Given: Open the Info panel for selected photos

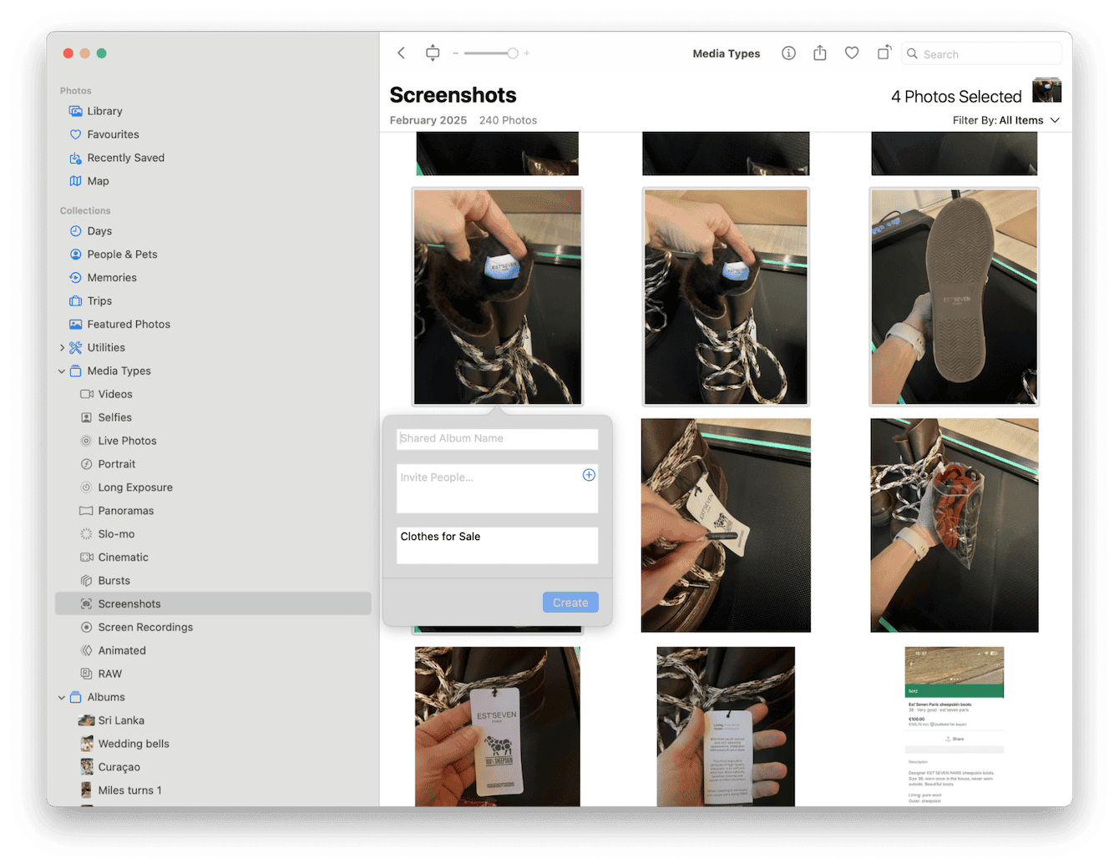Looking at the screenshot, I should tap(788, 53).
